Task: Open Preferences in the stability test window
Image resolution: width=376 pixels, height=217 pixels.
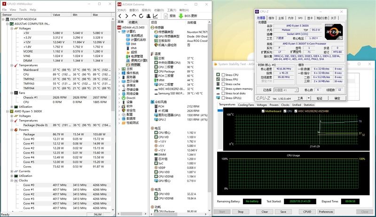Action: [x=326, y=212]
